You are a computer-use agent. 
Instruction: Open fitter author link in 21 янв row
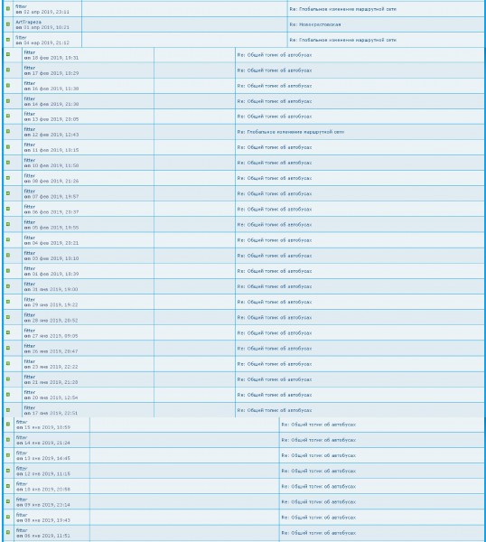tap(30, 377)
